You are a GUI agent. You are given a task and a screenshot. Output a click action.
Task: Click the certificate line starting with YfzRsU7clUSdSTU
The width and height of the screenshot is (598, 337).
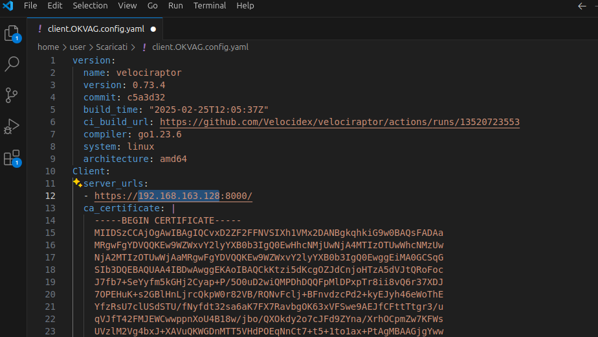pos(269,307)
